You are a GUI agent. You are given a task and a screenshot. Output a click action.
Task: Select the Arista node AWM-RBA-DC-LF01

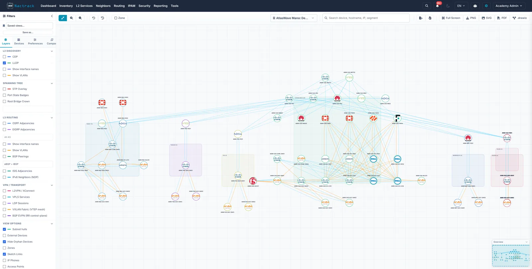coord(123,165)
